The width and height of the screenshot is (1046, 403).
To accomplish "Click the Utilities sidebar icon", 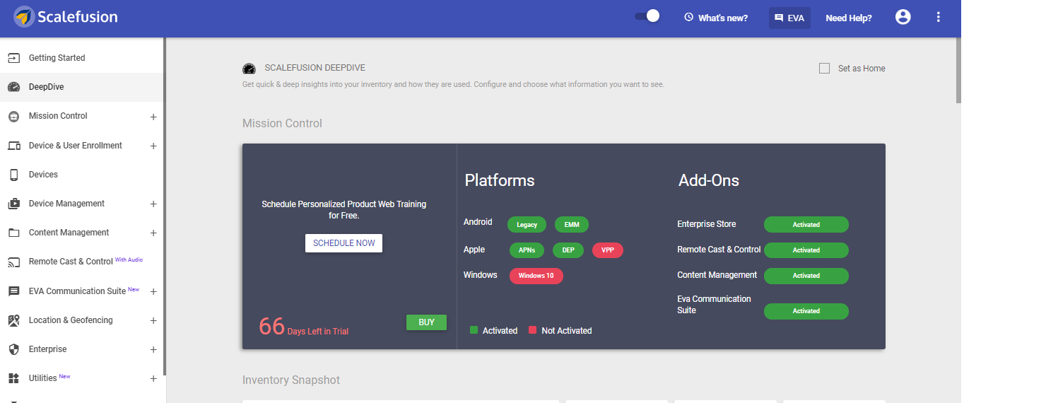I will tap(13, 378).
